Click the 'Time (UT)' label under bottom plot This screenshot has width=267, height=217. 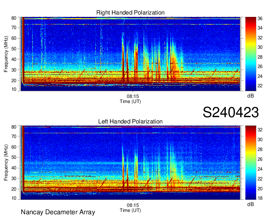(x=130, y=210)
